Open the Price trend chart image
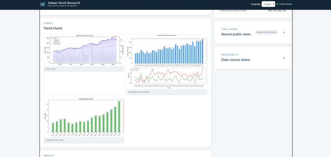 [x=84, y=50]
